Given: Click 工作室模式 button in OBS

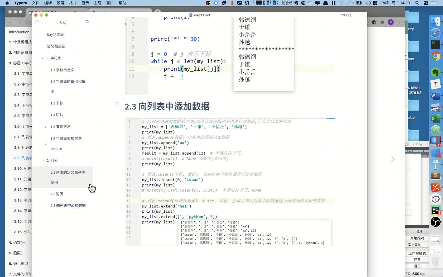Looking at the screenshot, I should (x=417, y=253).
